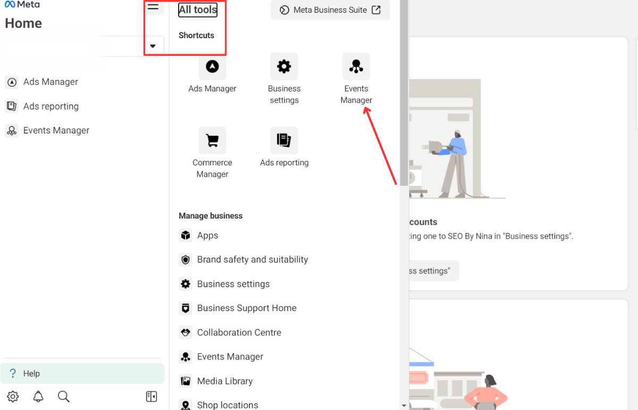The image size is (638, 410).
Task: Open search using the magnifier icon
Action: click(x=63, y=396)
